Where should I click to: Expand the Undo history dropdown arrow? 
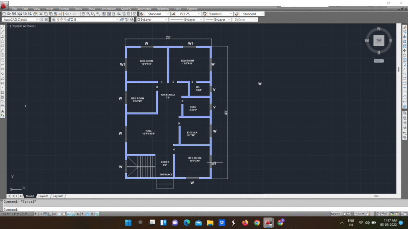[71, 14]
